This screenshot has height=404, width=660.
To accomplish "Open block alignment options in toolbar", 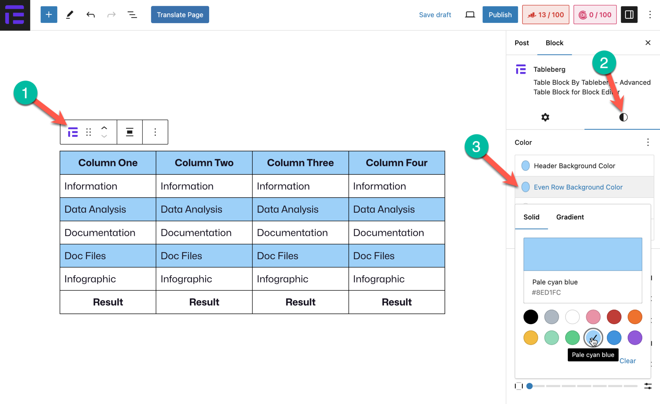I will [130, 132].
